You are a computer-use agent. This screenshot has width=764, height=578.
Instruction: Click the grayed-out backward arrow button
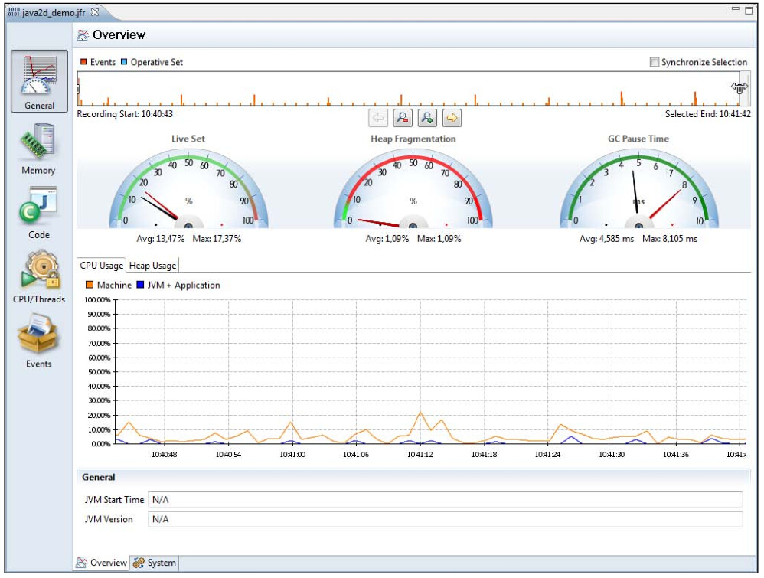pos(377,118)
